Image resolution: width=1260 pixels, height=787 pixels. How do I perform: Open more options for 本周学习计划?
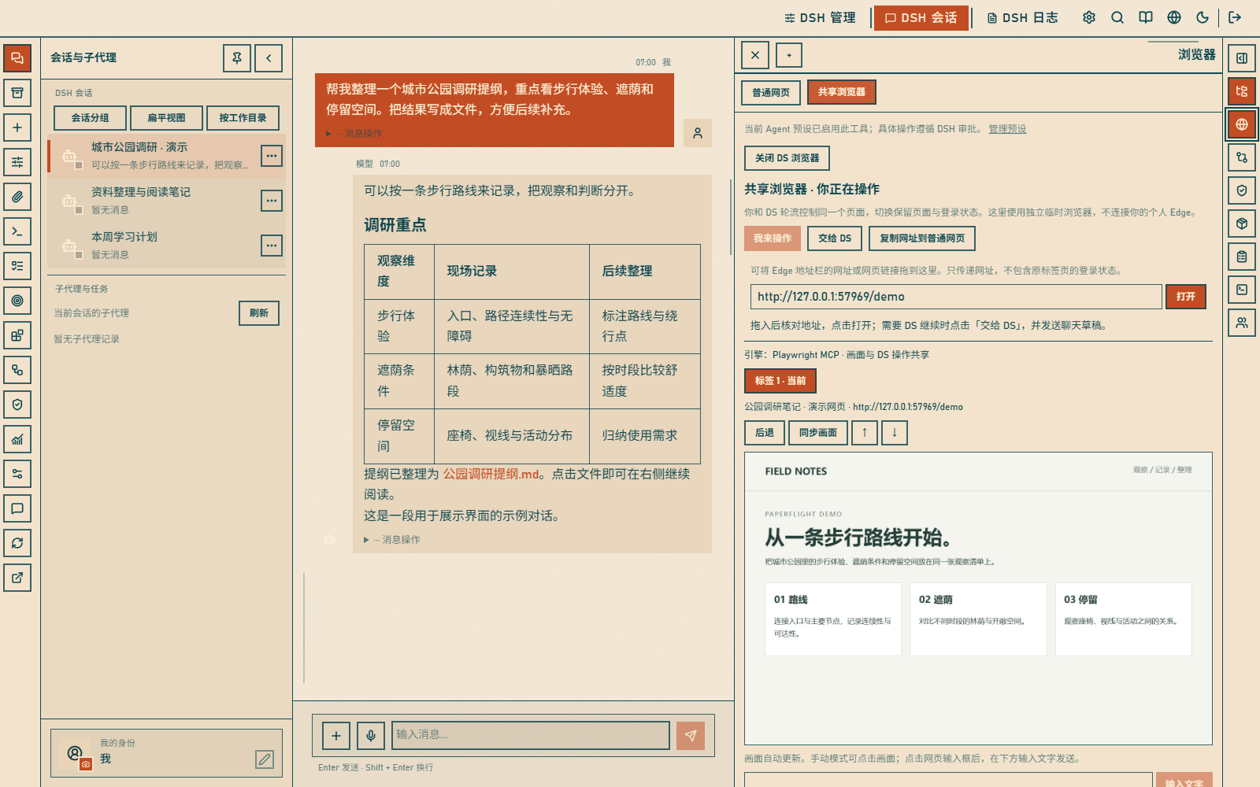tap(272, 246)
